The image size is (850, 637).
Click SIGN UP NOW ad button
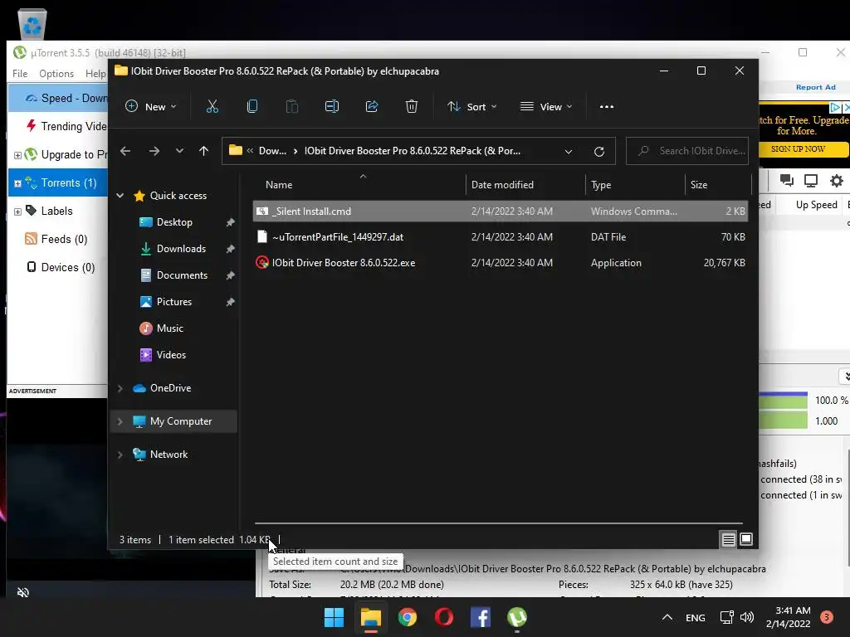point(798,149)
